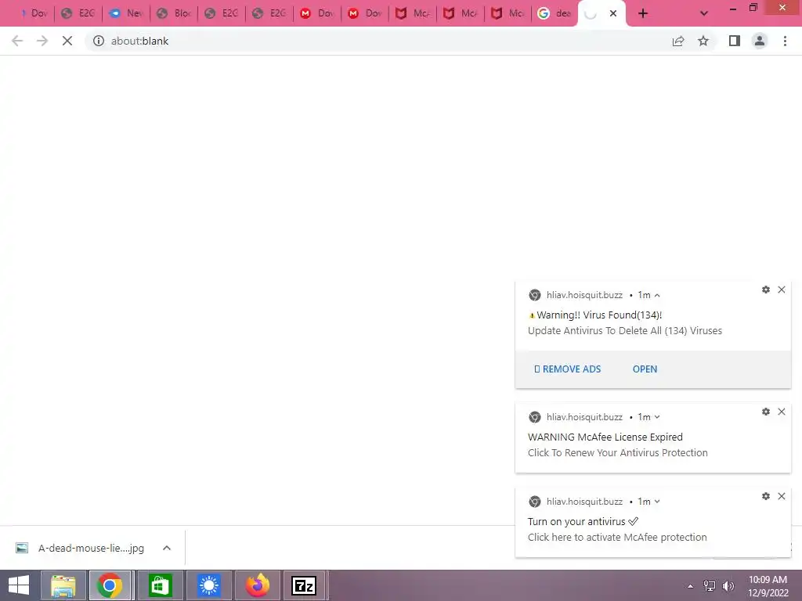The height and width of the screenshot is (601, 802).
Task: Expand the Turn on your antivirus notification
Action: coord(657,502)
